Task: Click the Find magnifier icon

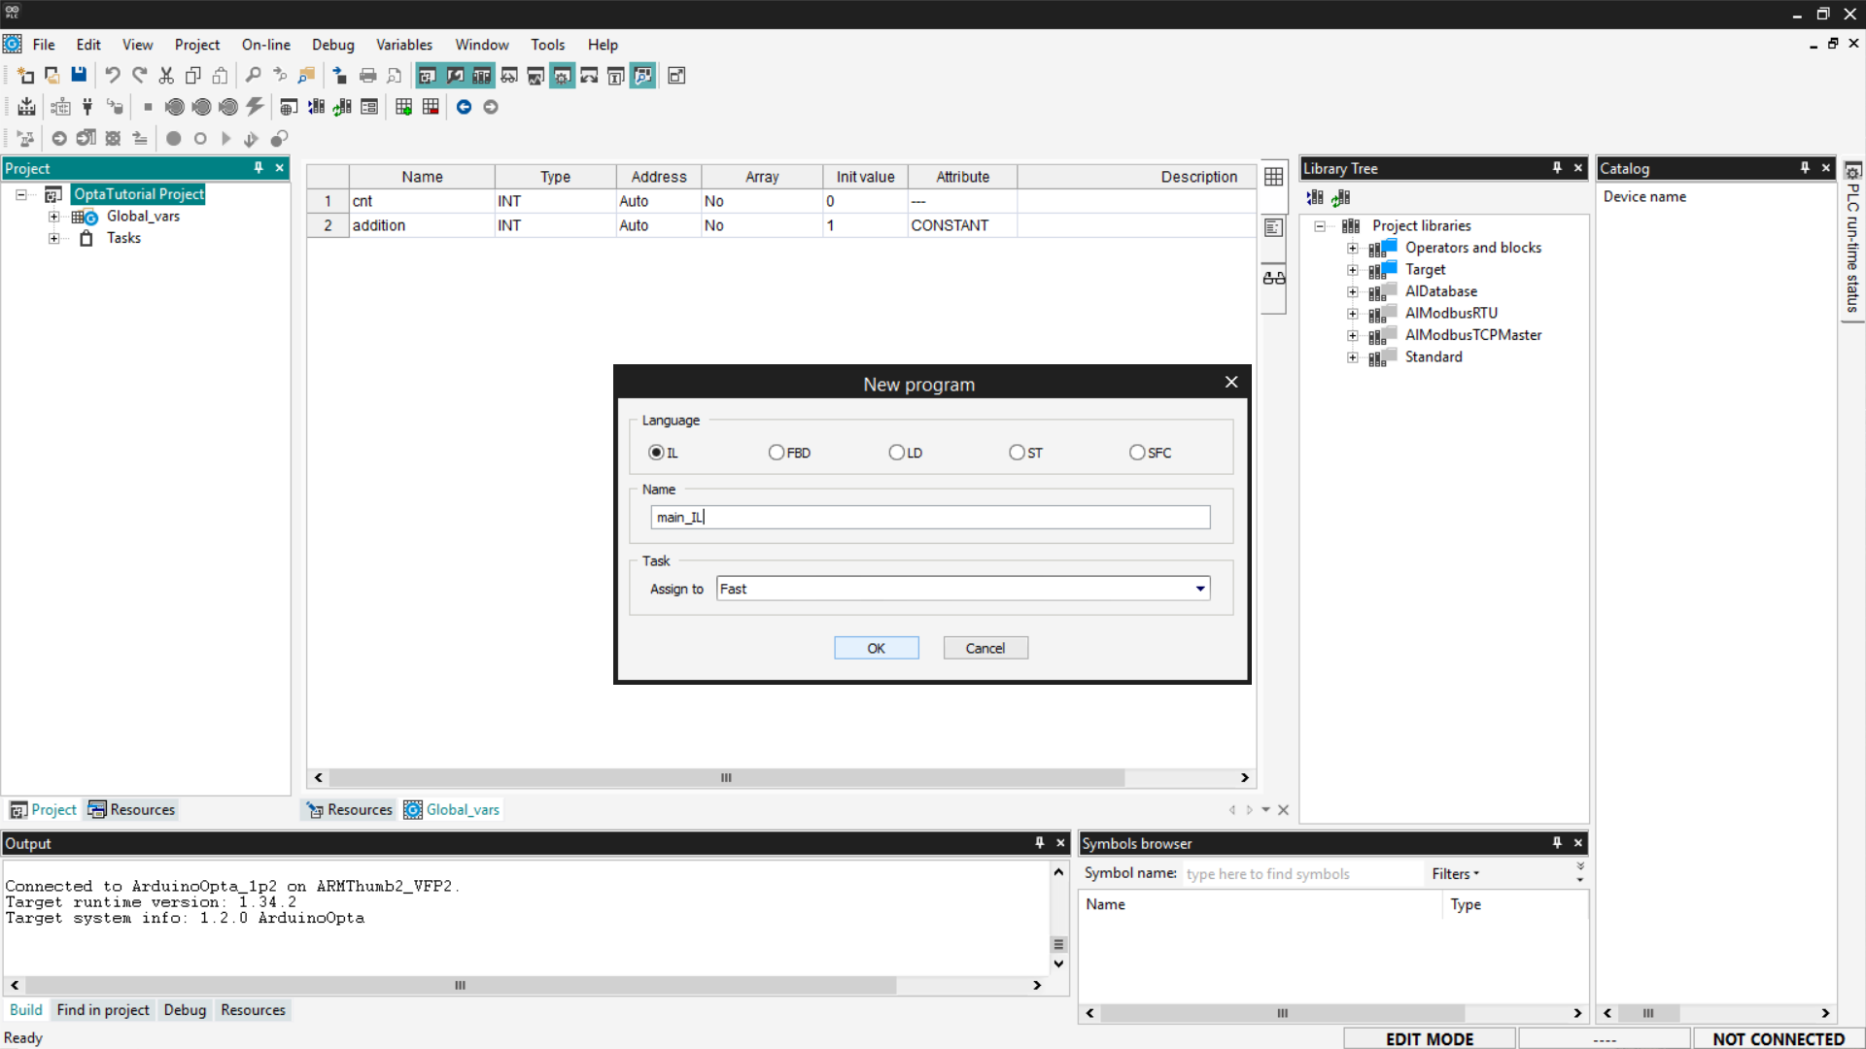Action: click(253, 75)
